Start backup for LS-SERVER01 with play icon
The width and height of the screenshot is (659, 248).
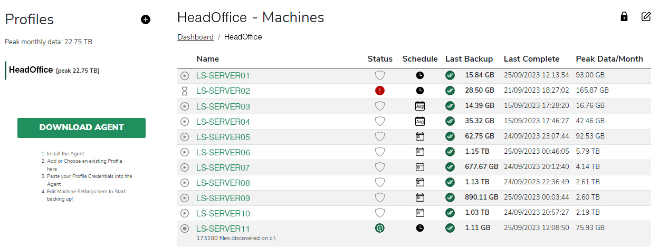185,76
